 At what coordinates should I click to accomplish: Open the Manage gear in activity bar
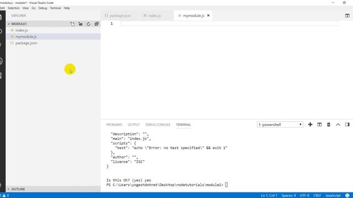(x=1, y=185)
